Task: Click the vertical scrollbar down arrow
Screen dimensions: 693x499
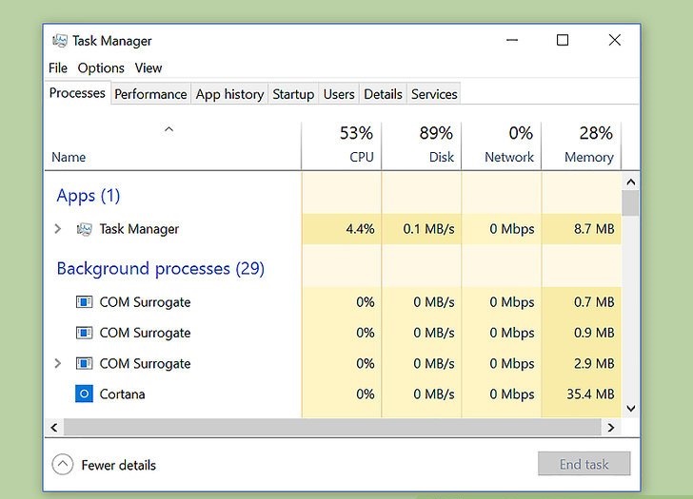Action: point(631,409)
